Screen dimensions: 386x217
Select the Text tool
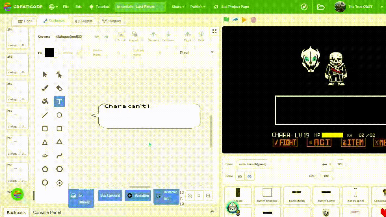tap(59, 101)
